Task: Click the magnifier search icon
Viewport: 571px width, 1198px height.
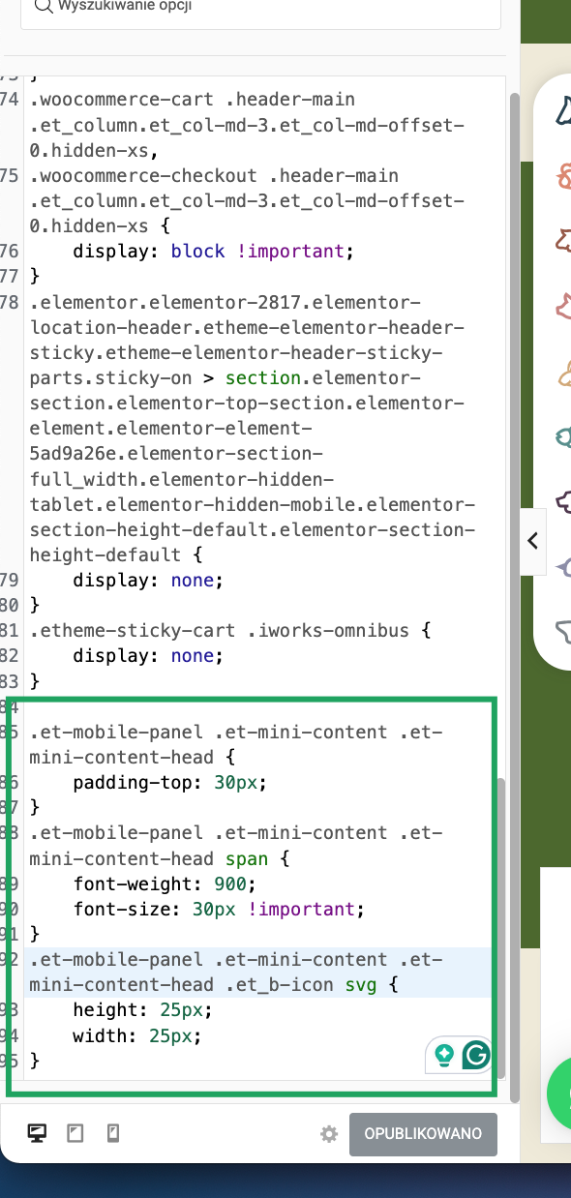Action: (x=43, y=6)
